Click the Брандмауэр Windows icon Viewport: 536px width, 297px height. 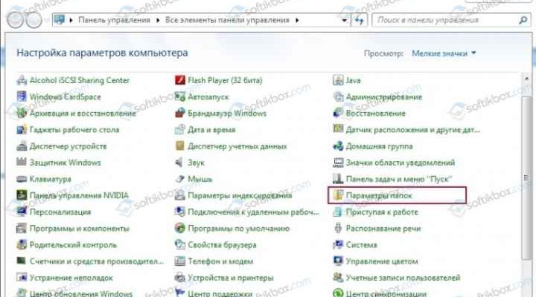180,113
